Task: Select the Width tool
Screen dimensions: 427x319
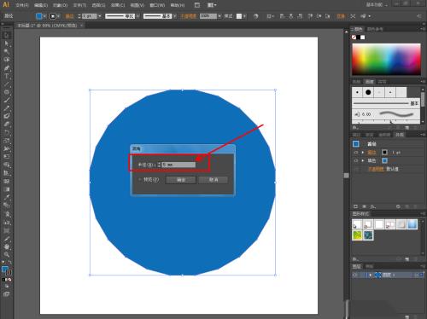Action: (7, 148)
